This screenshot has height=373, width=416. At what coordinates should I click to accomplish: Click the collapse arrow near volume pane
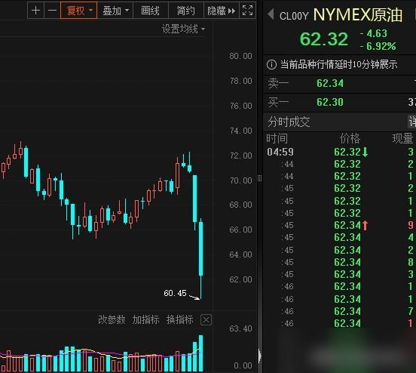259,356
